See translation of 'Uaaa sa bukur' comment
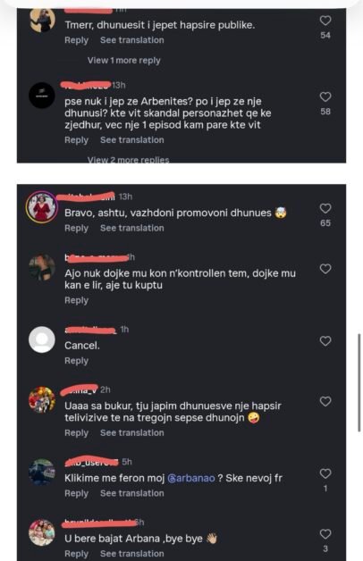363x561 pixels. (x=132, y=433)
